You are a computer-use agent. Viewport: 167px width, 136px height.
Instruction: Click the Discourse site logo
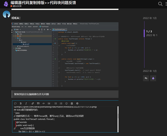coord(5,4)
